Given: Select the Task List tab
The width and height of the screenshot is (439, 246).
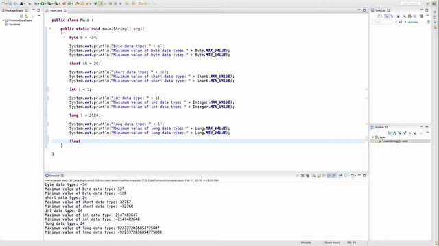Looking at the screenshot, I should click(380, 10).
